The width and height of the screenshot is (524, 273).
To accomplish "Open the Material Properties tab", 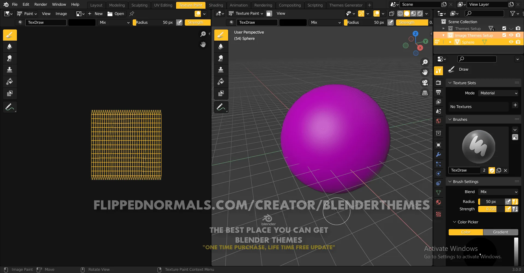I will click(439, 202).
